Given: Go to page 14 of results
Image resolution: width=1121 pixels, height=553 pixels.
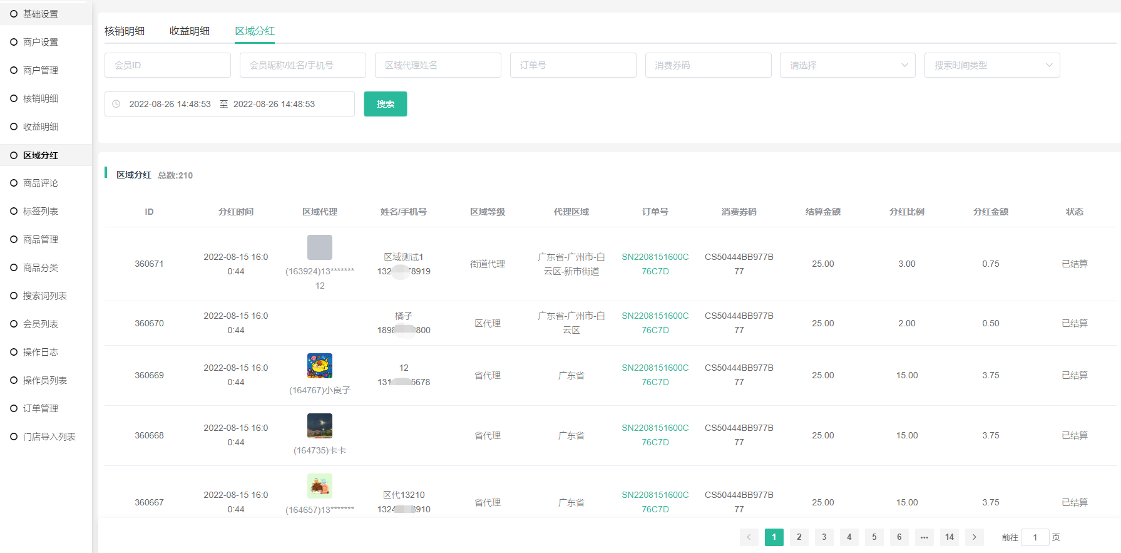Looking at the screenshot, I should coord(949,537).
